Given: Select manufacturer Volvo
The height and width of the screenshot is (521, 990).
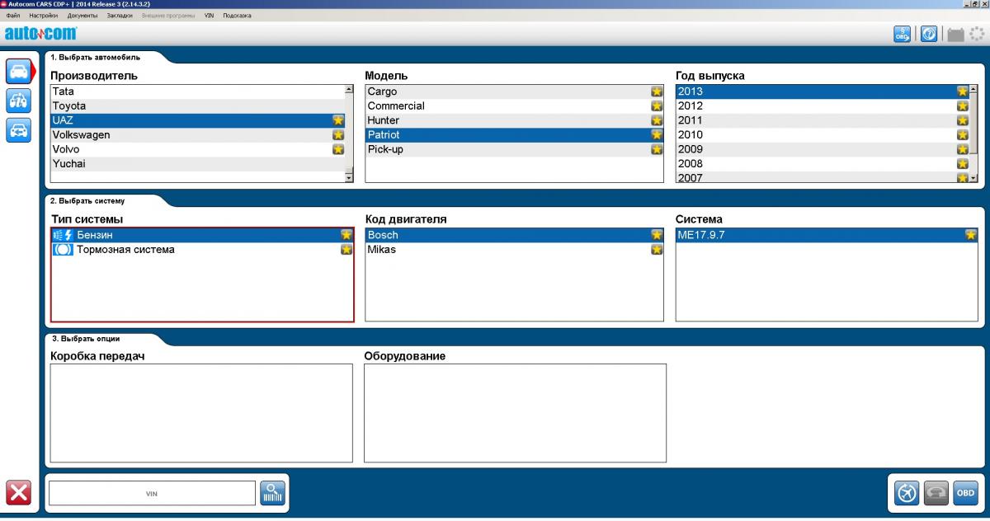Looking at the screenshot, I should pyautogui.click(x=197, y=149).
